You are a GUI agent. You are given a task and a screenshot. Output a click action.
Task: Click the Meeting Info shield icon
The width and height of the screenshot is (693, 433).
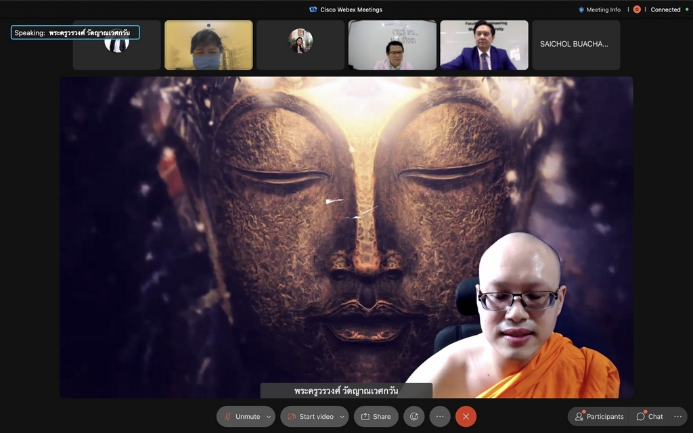tap(581, 9)
